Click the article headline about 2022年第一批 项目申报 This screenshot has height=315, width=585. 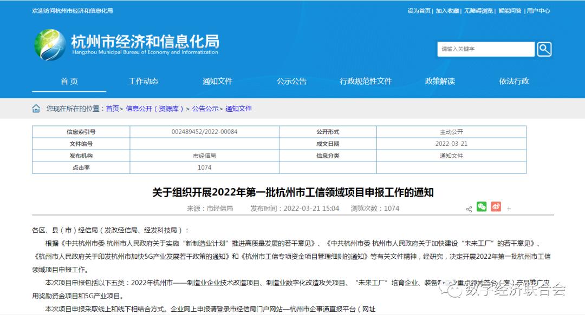[293, 192]
